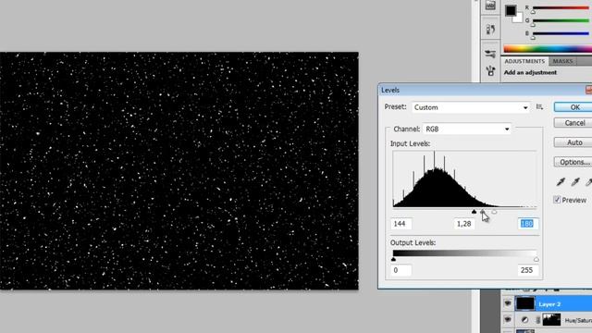Open Options... in the Levels dialog
This screenshot has width=592, height=333.
[x=573, y=162]
